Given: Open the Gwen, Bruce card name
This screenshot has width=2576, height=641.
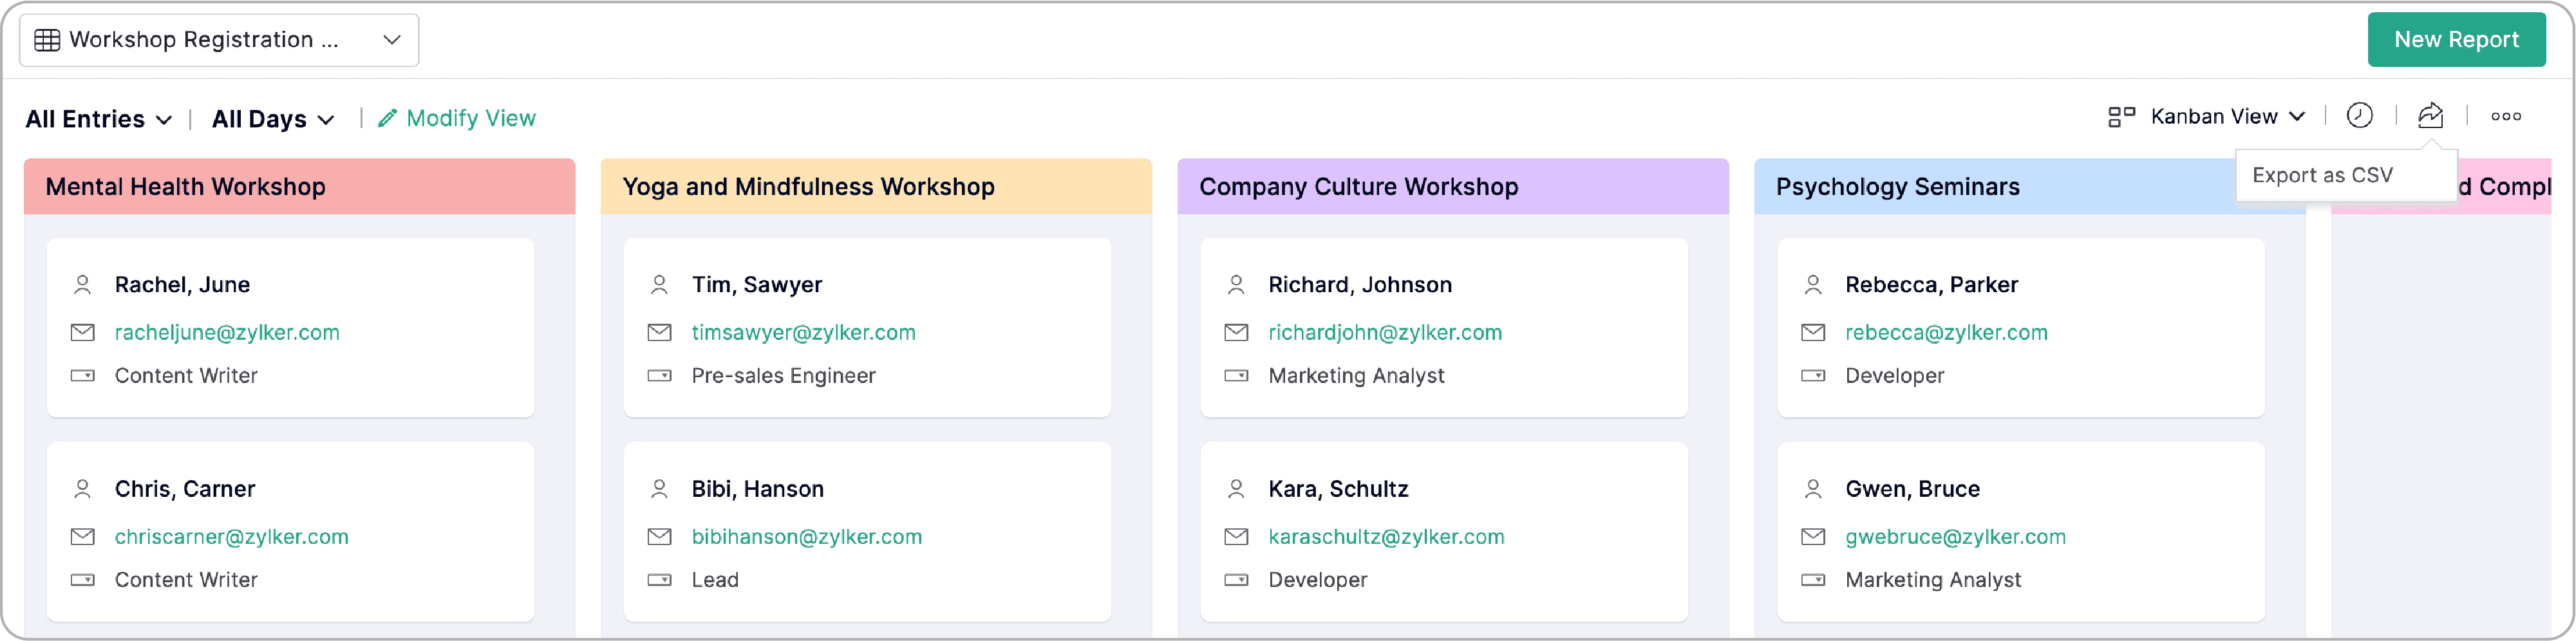Looking at the screenshot, I should point(1912,489).
